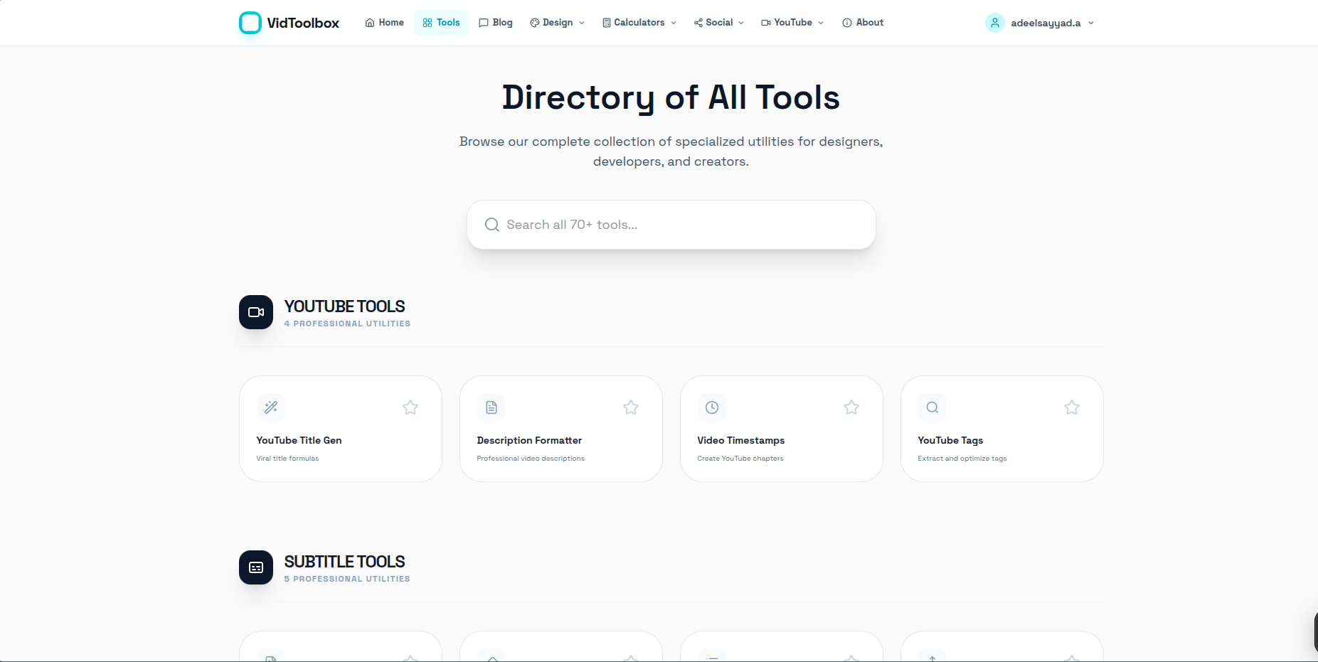
Task: Open the adeelsayyad.a account menu
Action: pos(1039,22)
